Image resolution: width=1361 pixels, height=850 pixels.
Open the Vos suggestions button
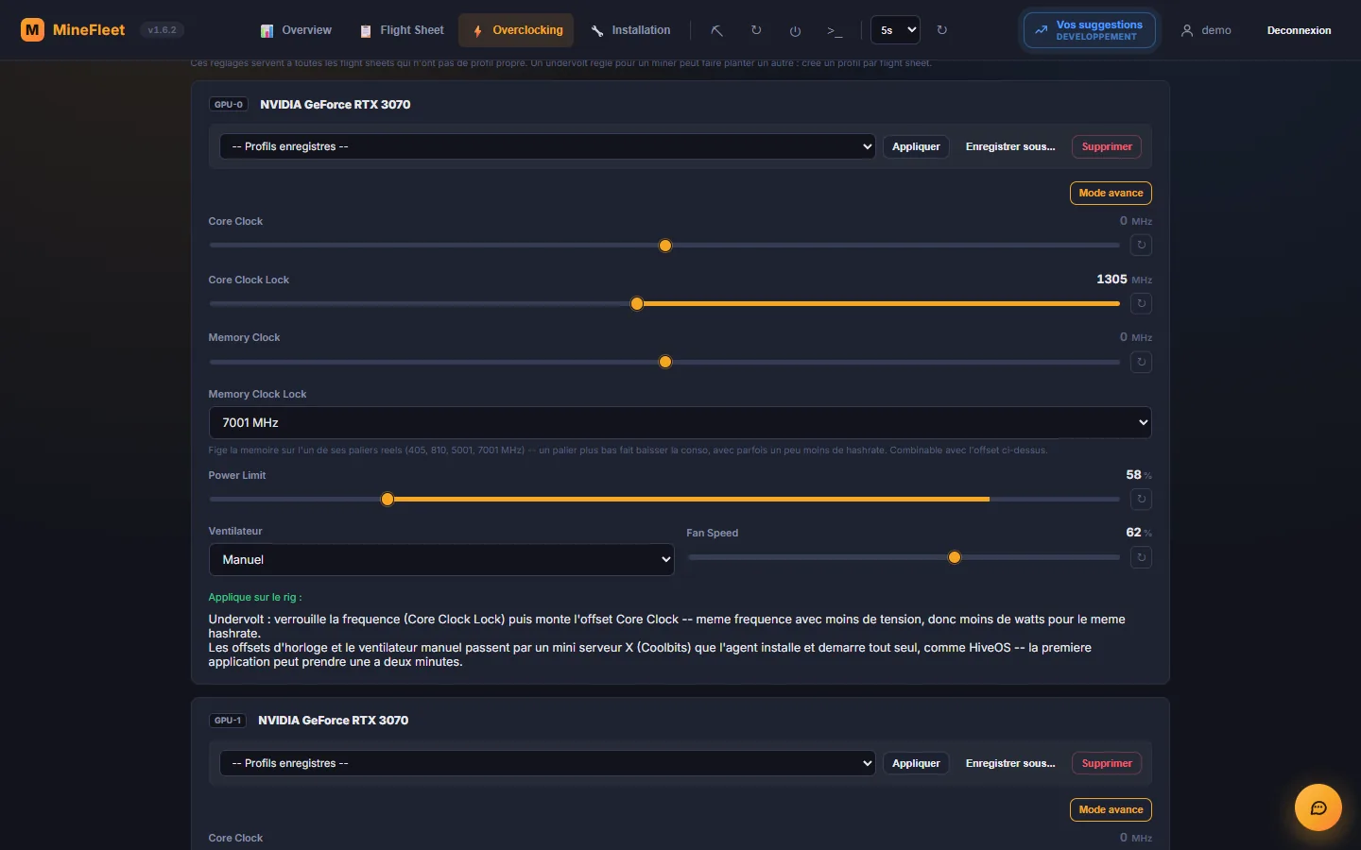coord(1090,30)
